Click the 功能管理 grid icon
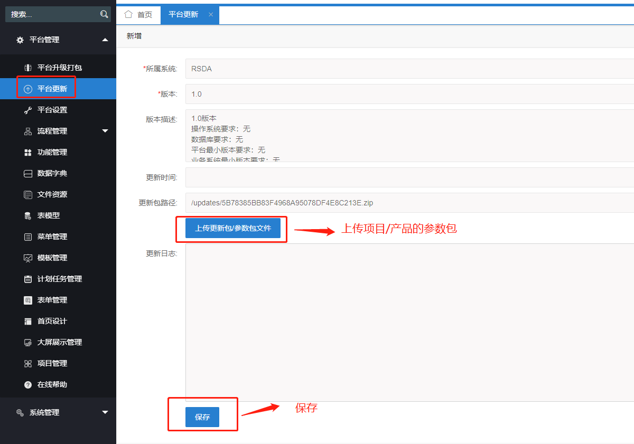This screenshot has width=634, height=444. pyautogui.click(x=28, y=152)
